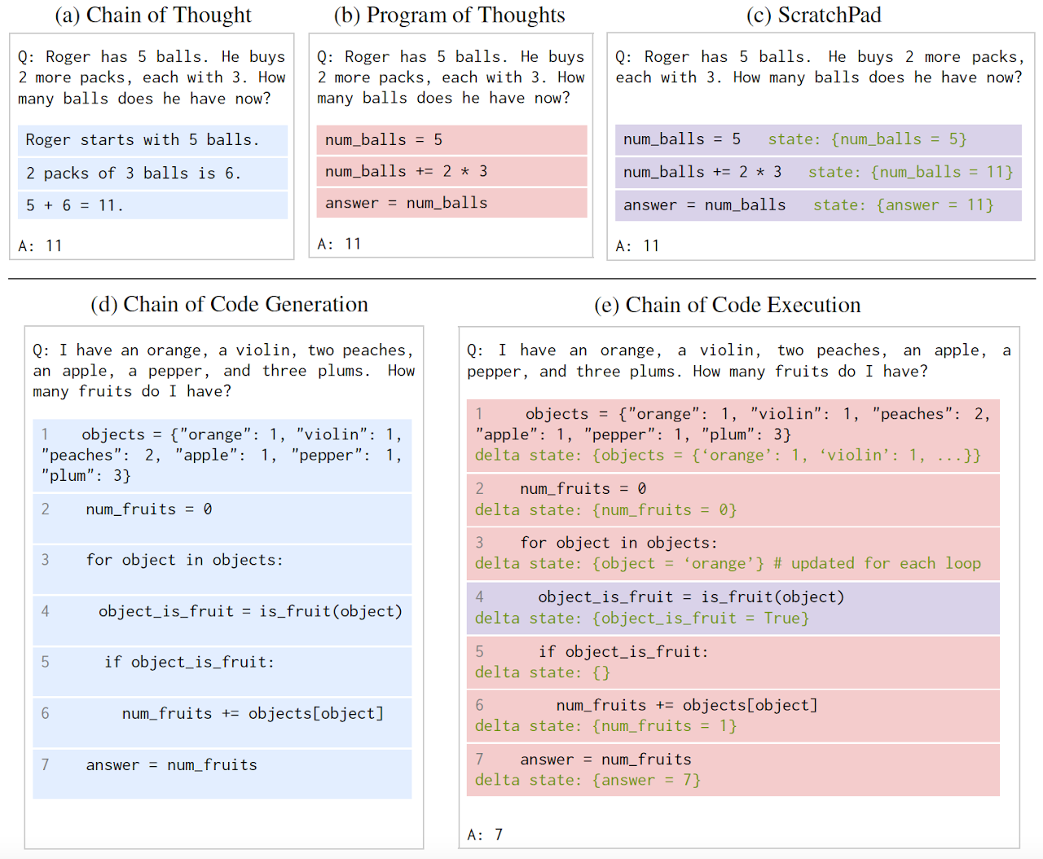Click the purple "object_is_fruit = is_fruit(object)" execution line
This screenshot has height=859, width=1043.
coord(690,597)
